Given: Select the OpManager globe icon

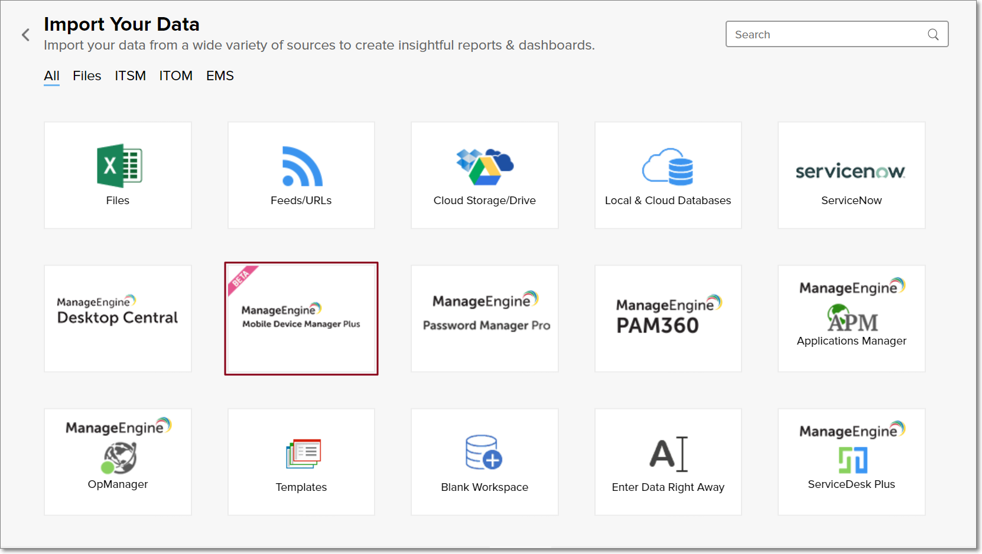Looking at the screenshot, I should (119, 458).
